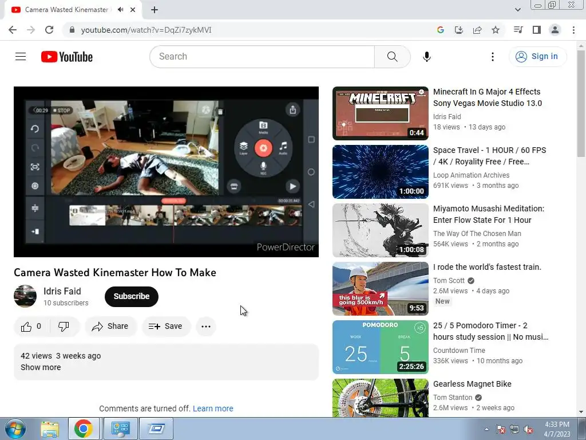Open File Explorer from taskbar
586x440 pixels.
pyautogui.click(x=50, y=429)
